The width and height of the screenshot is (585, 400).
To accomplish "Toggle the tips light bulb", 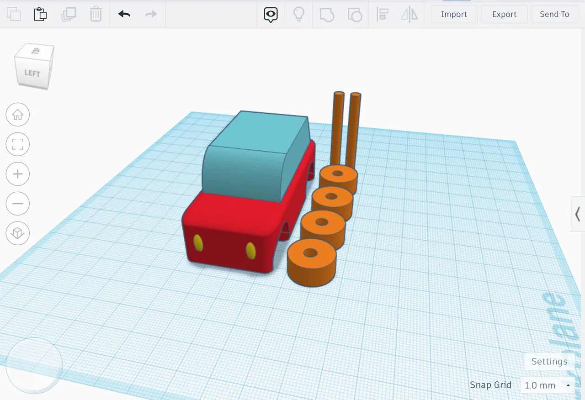I will 298,14.
